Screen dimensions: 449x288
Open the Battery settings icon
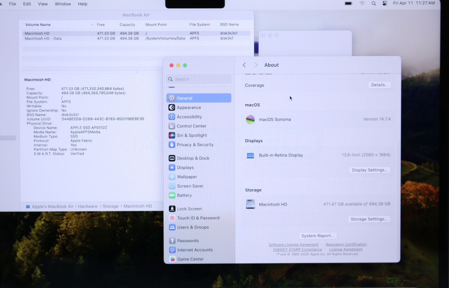[172, 195]
